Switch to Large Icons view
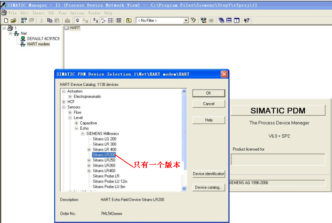Image resolution: width=332 pixels, height=223 pixels. click(x=96, y=20)
